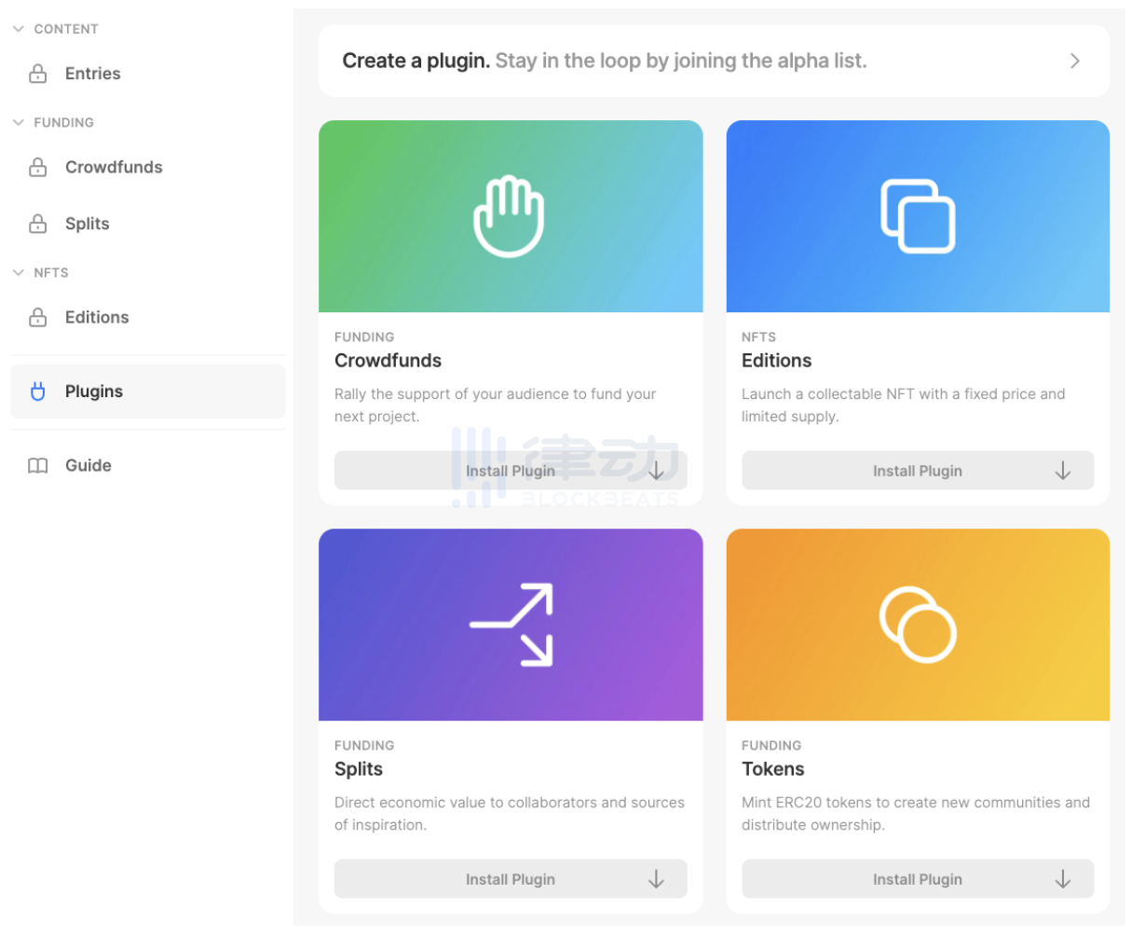
Task: Click the raised hand Crowdfunds icon
Action: (509, 216)
